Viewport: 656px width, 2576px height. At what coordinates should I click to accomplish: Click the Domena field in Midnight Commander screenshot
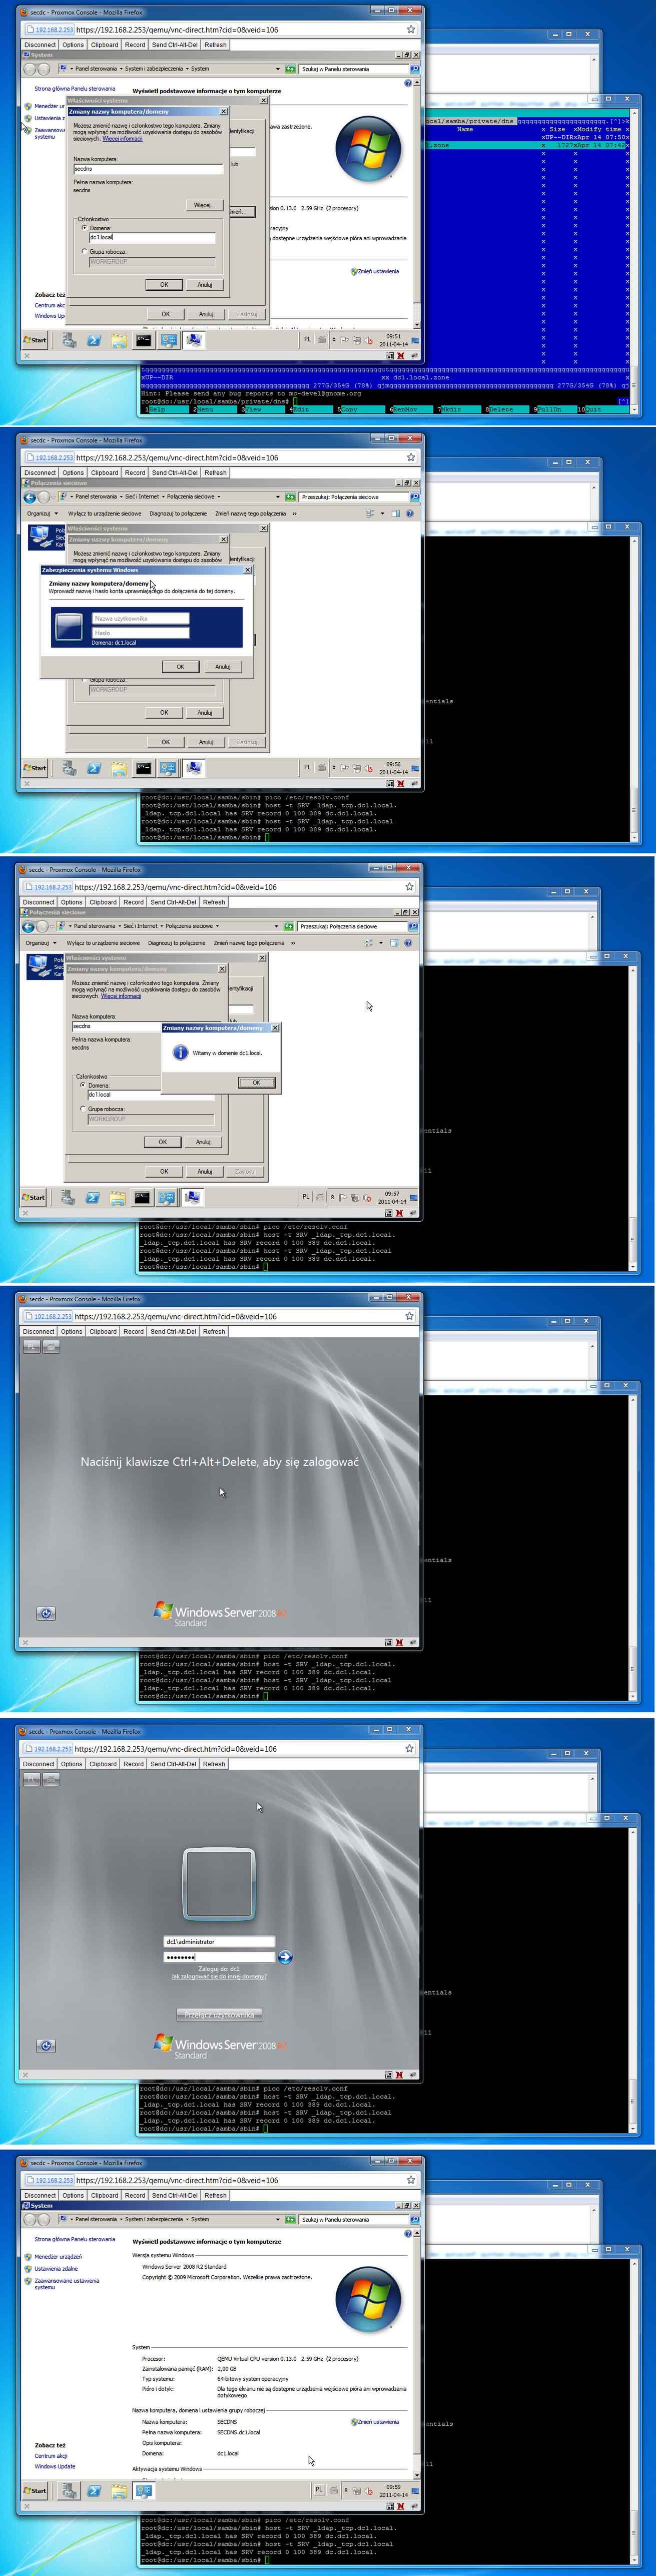pos(152,237)
